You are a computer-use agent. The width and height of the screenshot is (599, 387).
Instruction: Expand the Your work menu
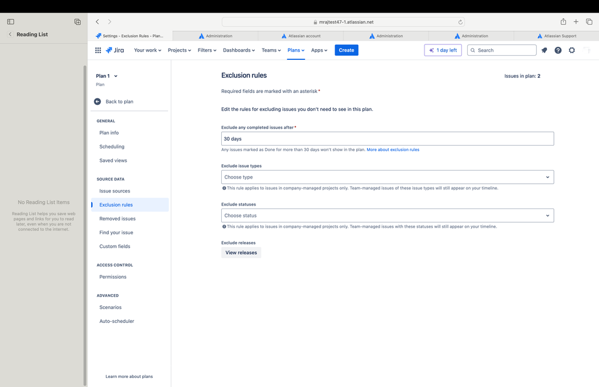tap(148, 50)
